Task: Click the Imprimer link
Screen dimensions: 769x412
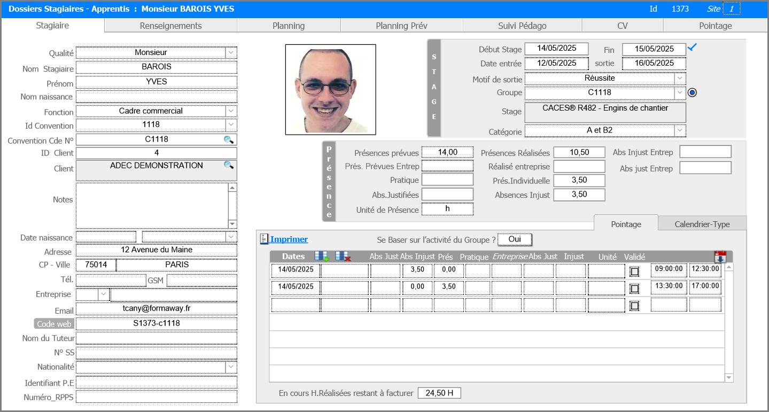Action: click(x=289, y=239)
